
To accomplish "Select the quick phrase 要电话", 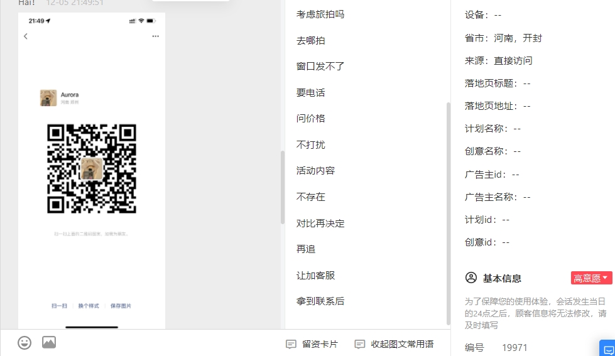I will (310, 93).
